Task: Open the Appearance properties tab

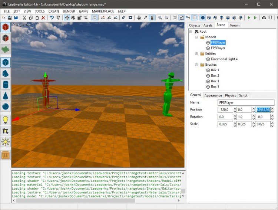Action: pyautogui.click(x=213, y=95)
